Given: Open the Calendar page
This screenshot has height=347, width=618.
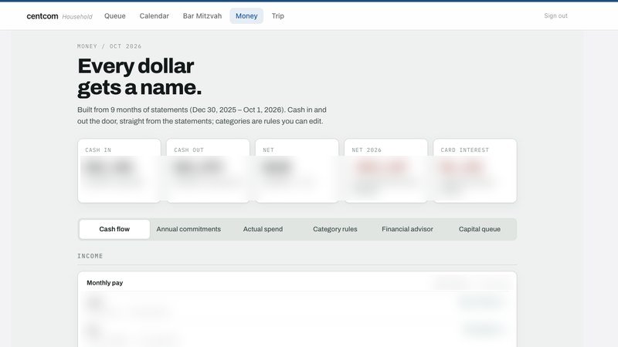Looking at the screenshot, I should 154,16.
